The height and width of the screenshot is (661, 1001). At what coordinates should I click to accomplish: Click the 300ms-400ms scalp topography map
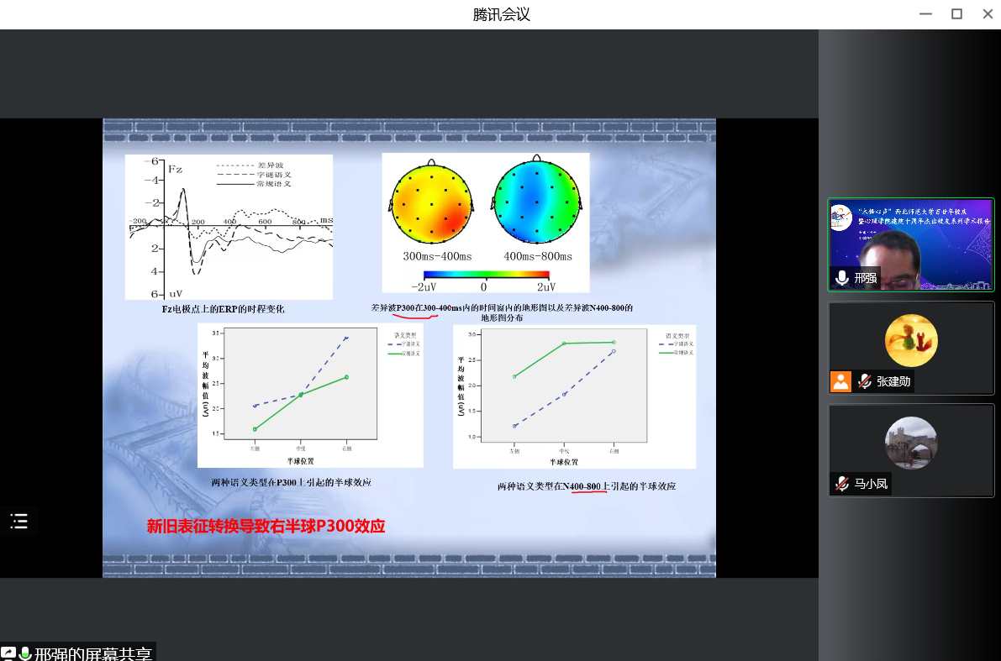click(430, 202)
